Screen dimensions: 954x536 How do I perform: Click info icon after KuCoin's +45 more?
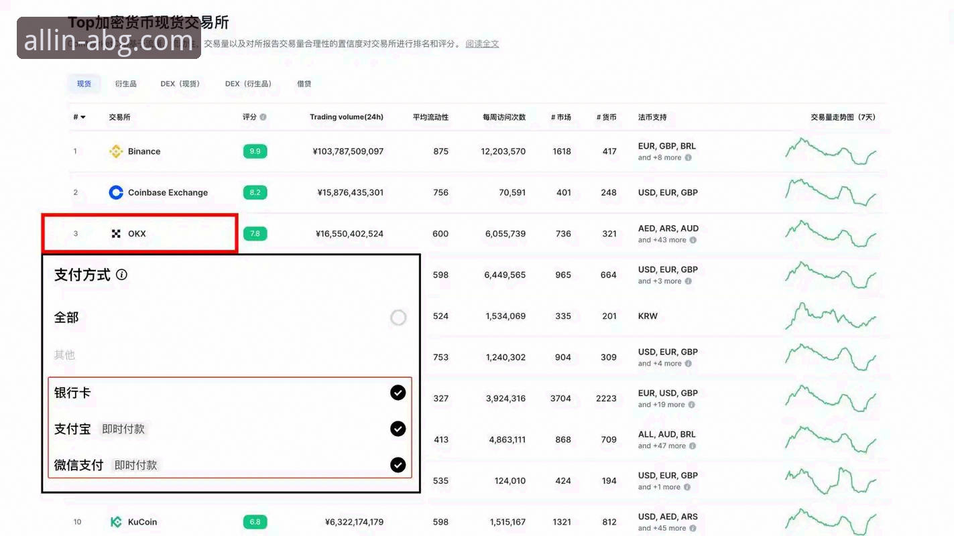(693, 529)
